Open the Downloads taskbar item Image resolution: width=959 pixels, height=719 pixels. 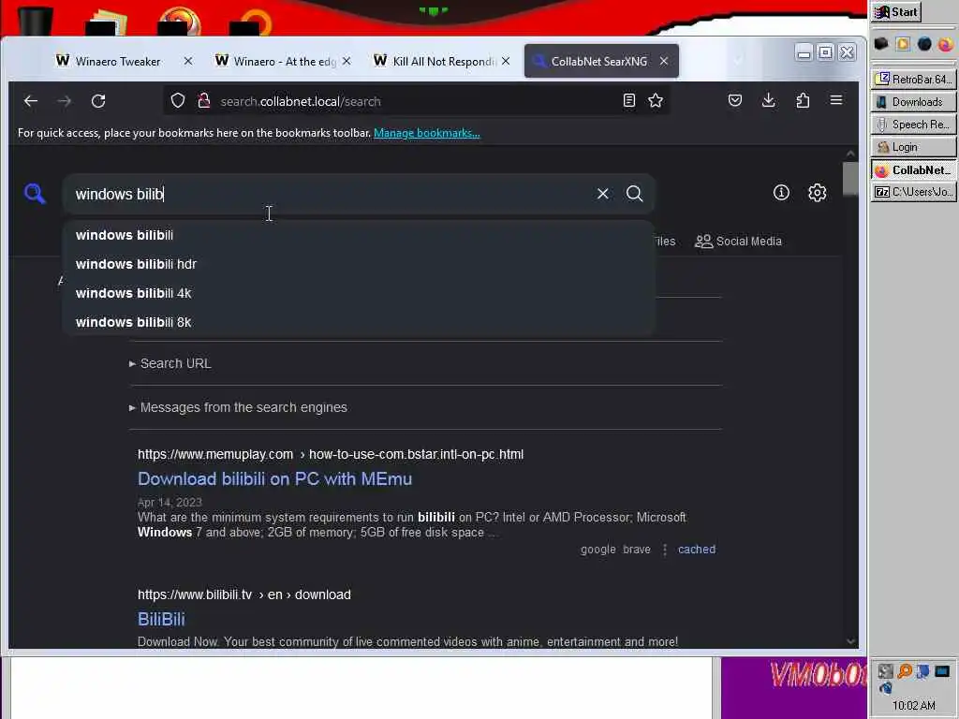coord(913,101)
